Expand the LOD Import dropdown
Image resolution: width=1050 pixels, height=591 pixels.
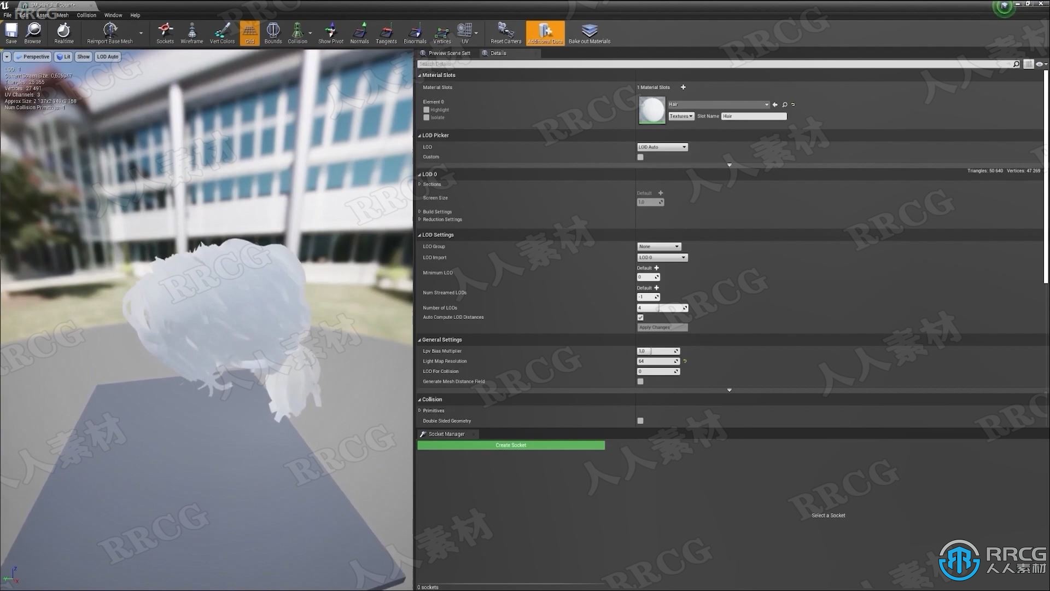[661, 257]
